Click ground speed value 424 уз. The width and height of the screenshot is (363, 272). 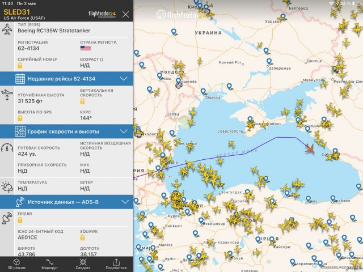pyautogui.click(x=27, y=154)
